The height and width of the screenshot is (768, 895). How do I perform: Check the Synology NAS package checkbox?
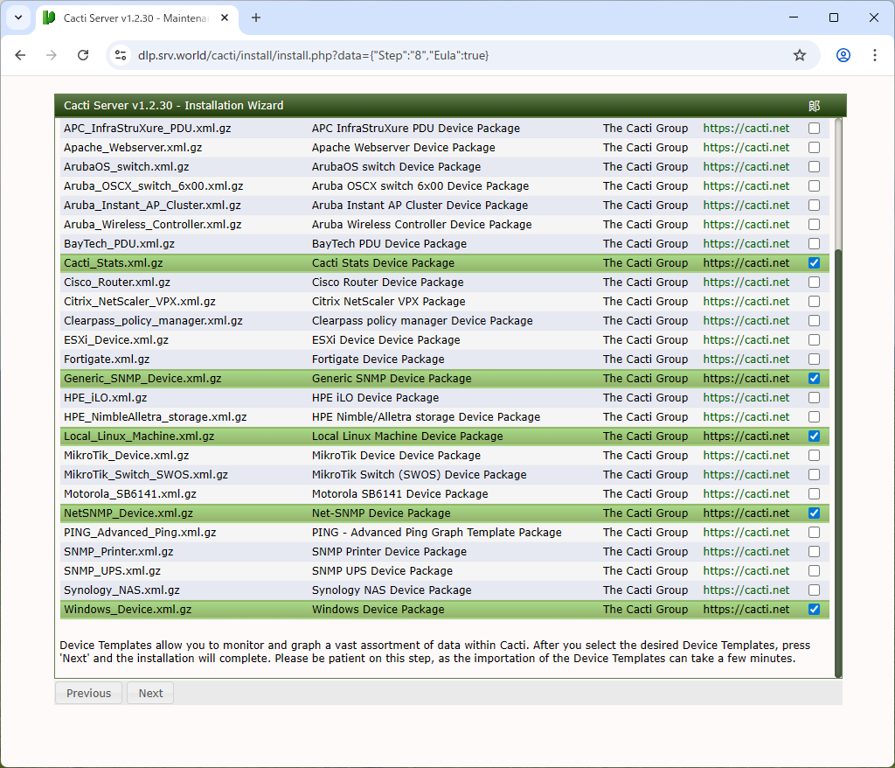814,590
